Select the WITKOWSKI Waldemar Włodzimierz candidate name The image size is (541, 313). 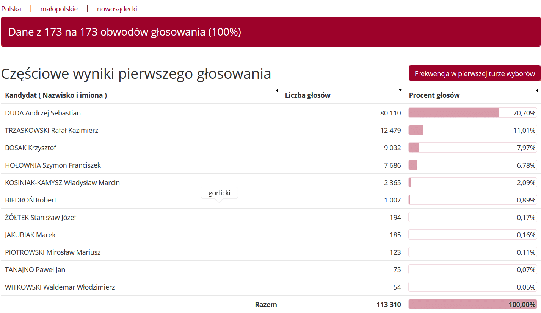pos(60,287)
